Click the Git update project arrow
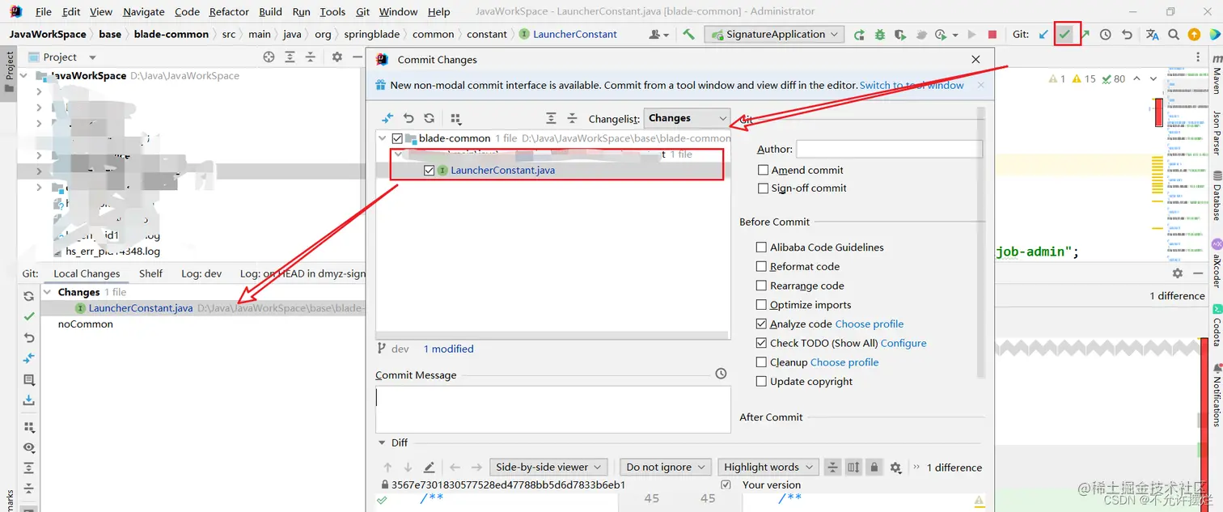Viewport: 1223px width, 512px height. coord(1043,34)
